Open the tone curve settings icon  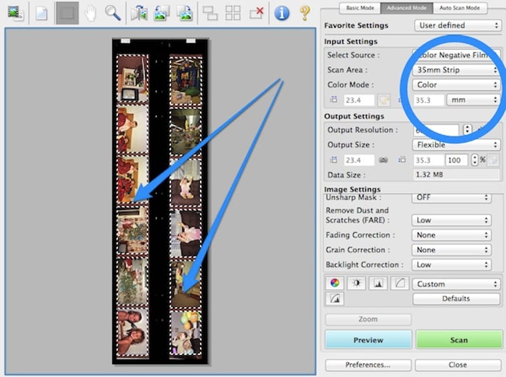click(x=400, y=283)
